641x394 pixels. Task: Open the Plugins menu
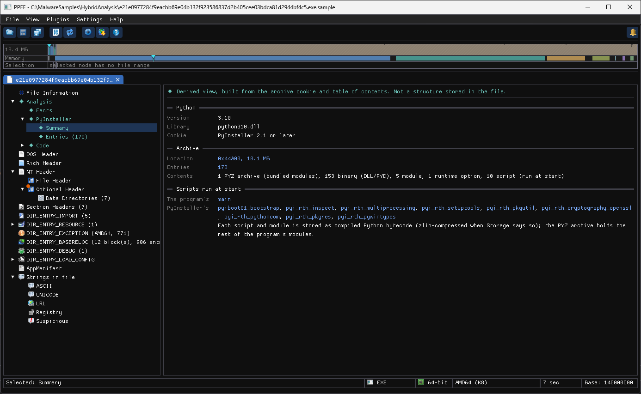[58, 19]
